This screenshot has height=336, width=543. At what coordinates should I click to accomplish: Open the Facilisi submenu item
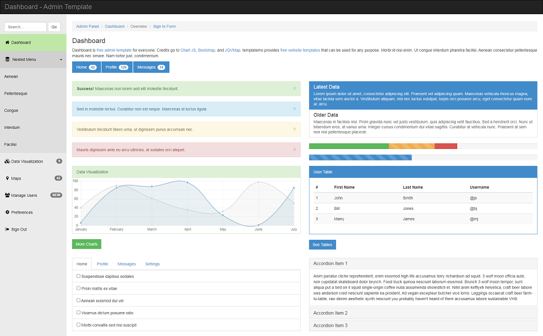point(33,145)
